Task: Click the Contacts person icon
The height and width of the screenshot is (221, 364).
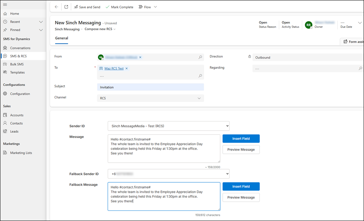Action: [5, 123]
